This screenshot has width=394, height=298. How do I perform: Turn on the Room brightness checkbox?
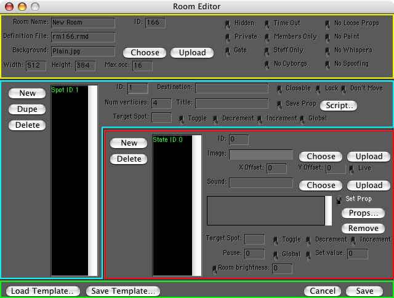click(214, 269)
